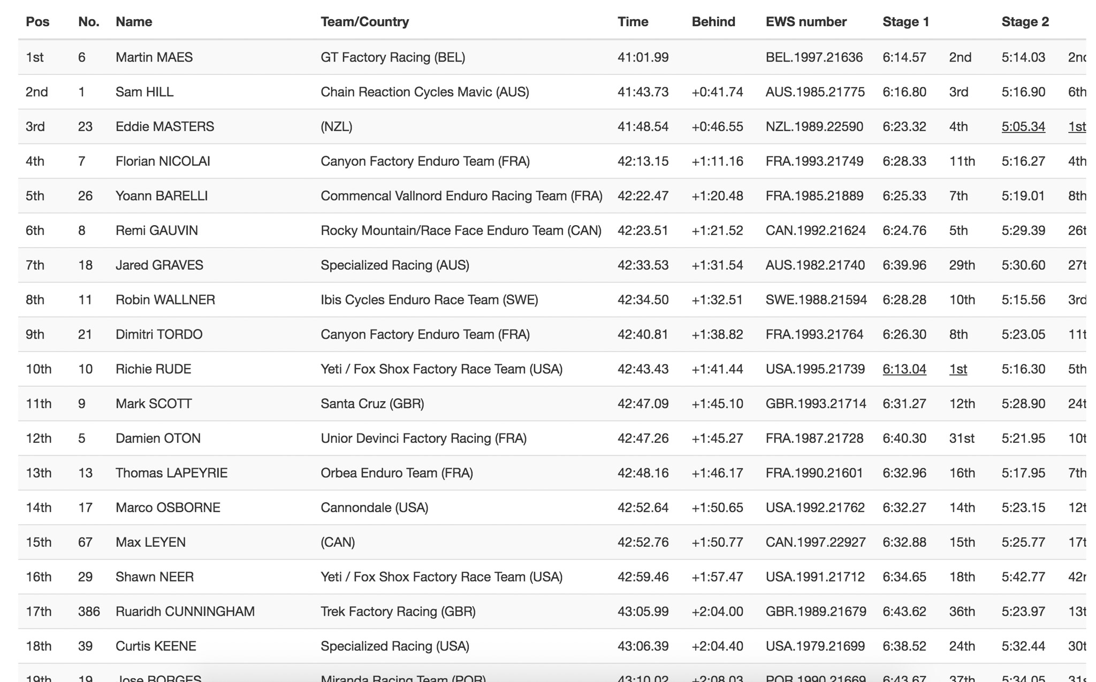1096x682 pixels.
Task: Click the Time column header
Action: click(633, 22)
